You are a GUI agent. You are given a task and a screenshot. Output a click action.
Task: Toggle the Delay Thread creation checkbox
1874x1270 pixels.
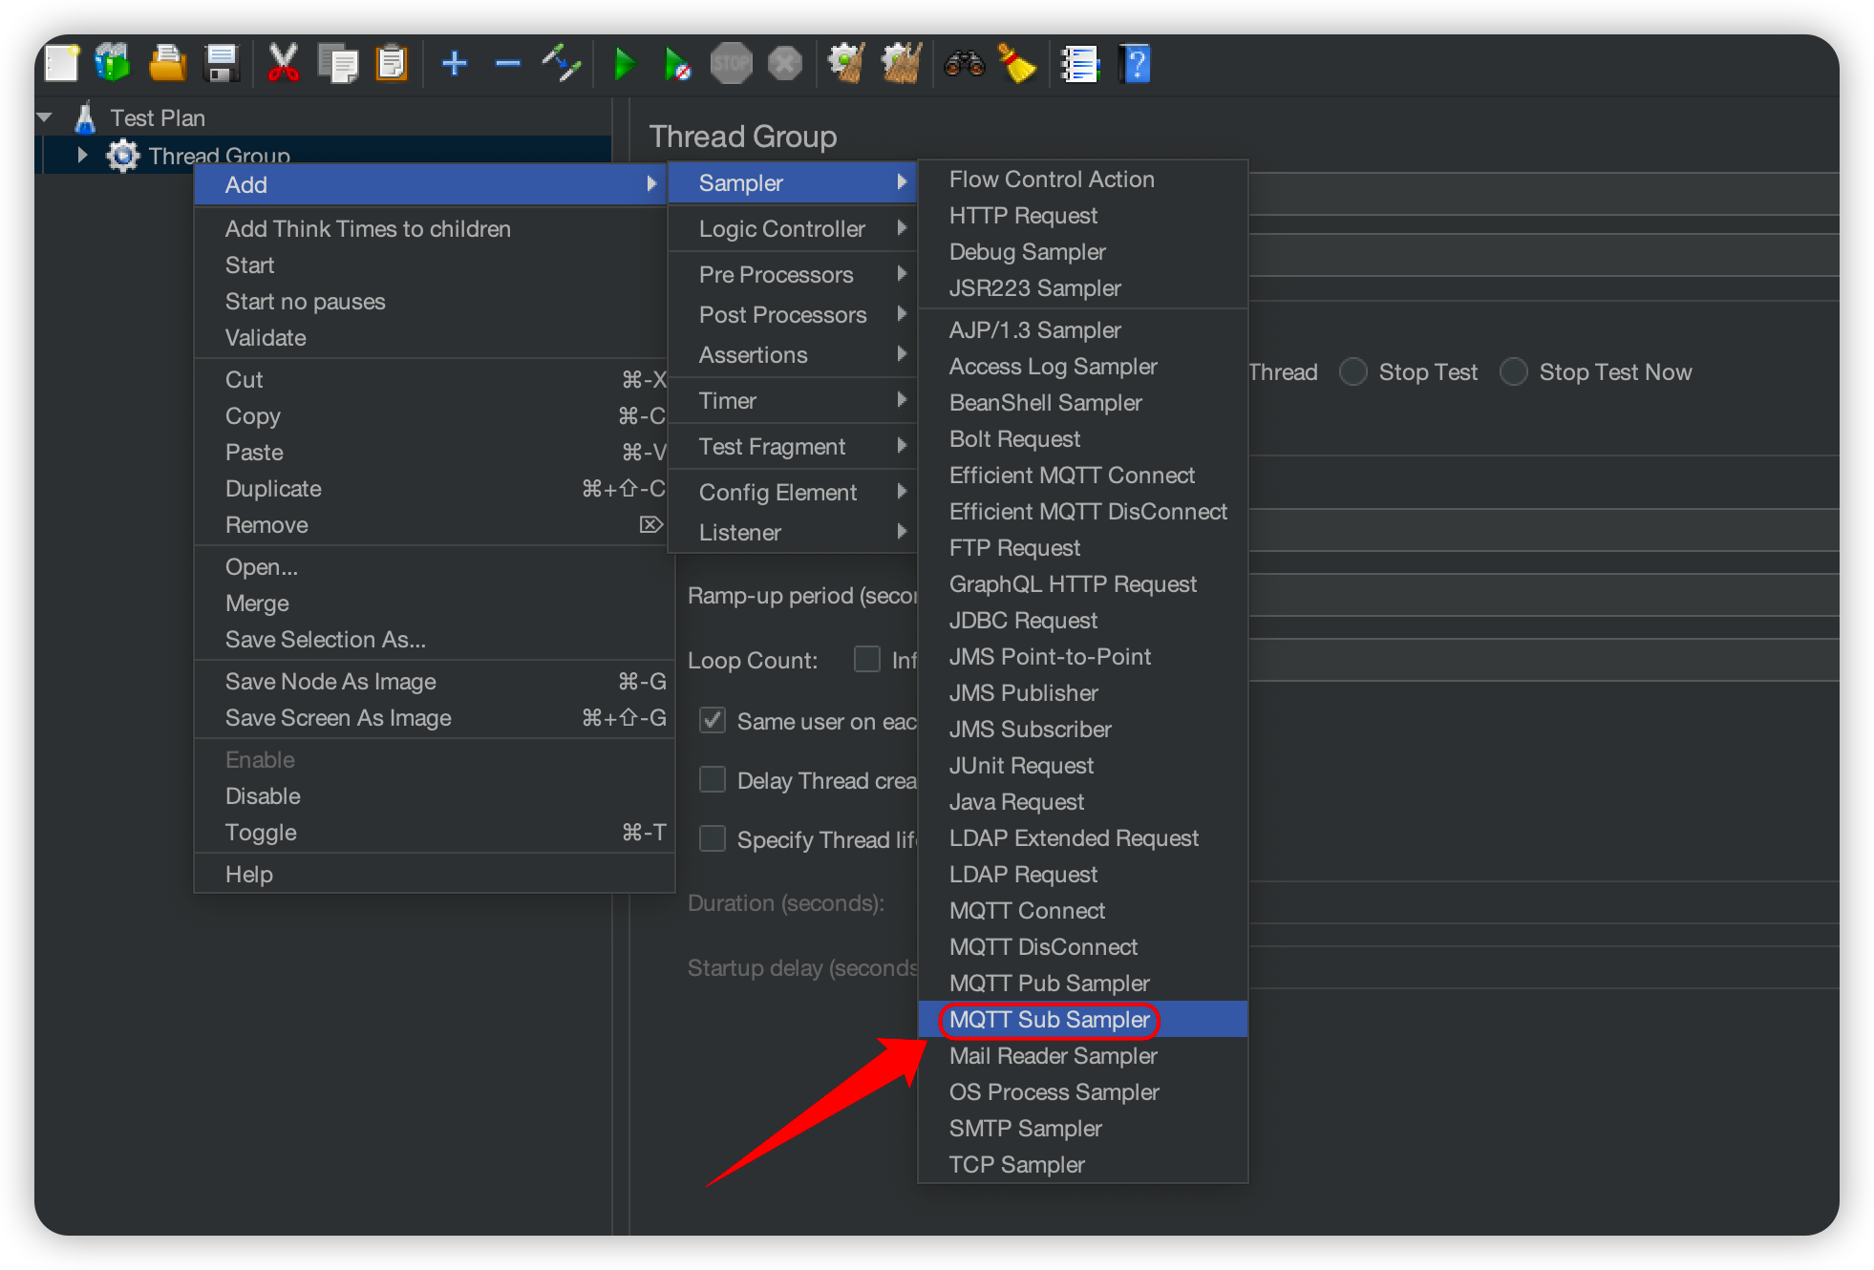coord(713,780)
